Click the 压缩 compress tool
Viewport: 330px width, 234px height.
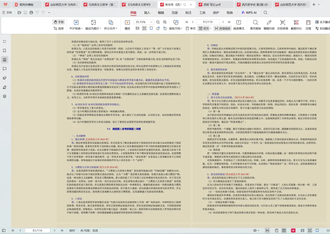click(308, 25)
